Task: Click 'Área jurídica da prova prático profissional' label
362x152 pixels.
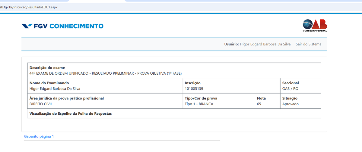Action: (x=67, y=98)
